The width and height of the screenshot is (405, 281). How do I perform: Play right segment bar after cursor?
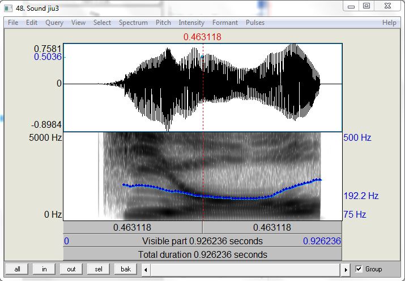[272, 228]
